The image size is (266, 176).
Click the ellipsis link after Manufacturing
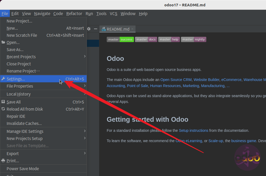point(228,86)
